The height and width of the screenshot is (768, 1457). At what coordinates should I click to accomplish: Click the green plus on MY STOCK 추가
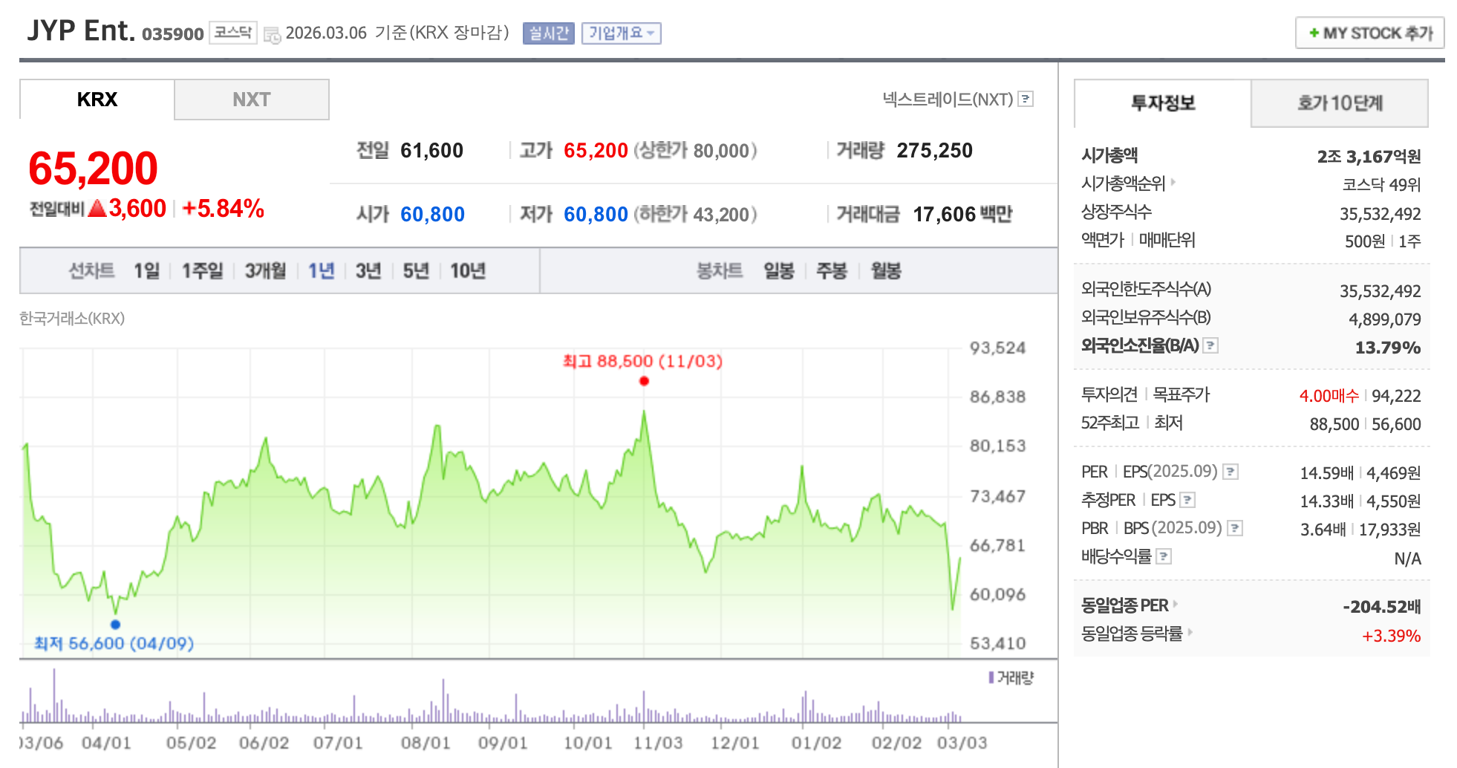coord(1314,33)
